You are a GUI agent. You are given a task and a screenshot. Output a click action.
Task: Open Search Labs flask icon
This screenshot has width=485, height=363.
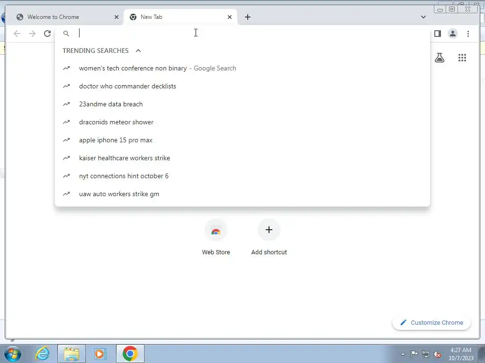tap(439, 57)
